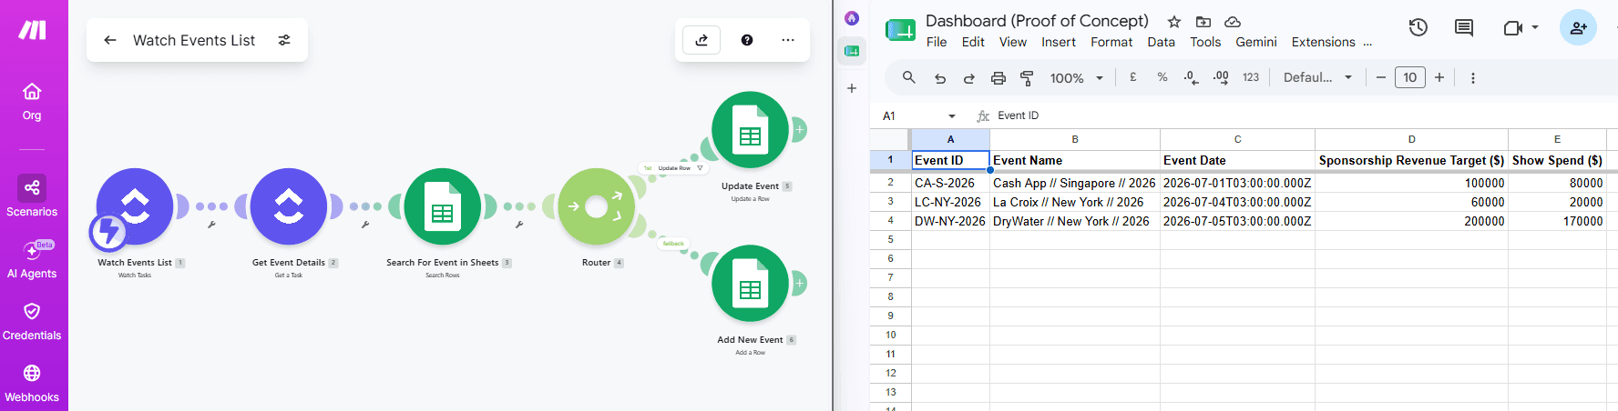Open the 123 more formats dropdown
The image size is (1618, 411).
click(1251, 77)
